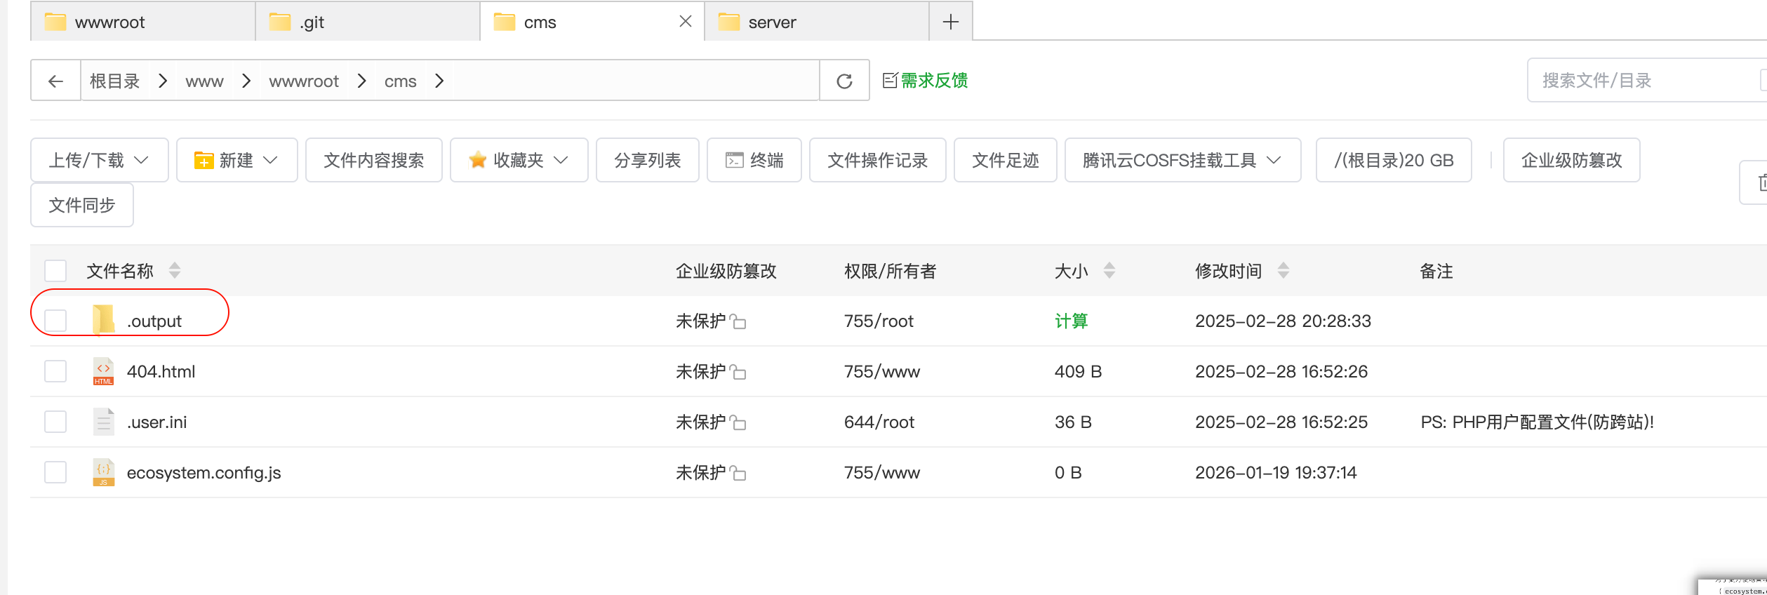Viewport: 1767px width, 595px height.
Task: Close the cms tab
Action: click(x=686, y=22)
